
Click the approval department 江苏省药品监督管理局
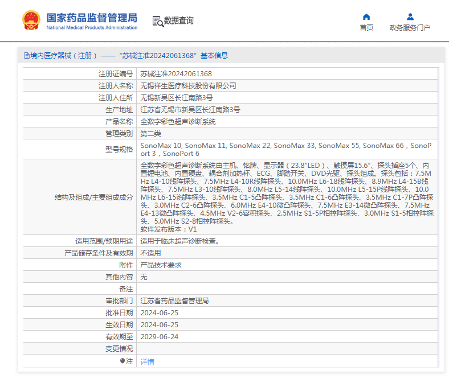174,301
